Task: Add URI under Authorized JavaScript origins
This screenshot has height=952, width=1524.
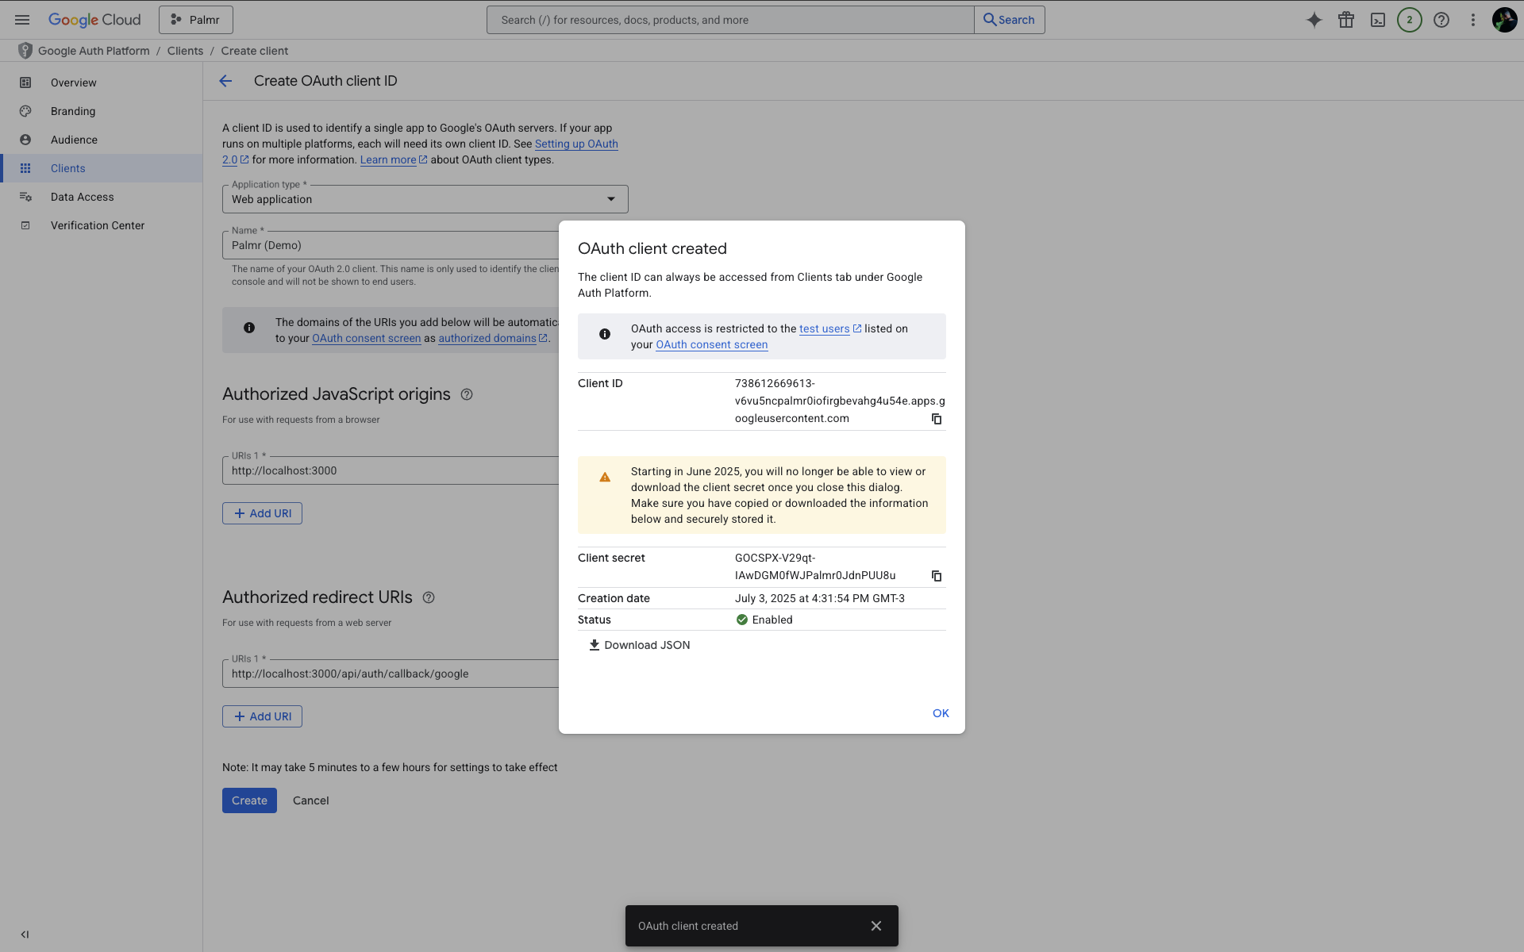Action: click(262, 513)
